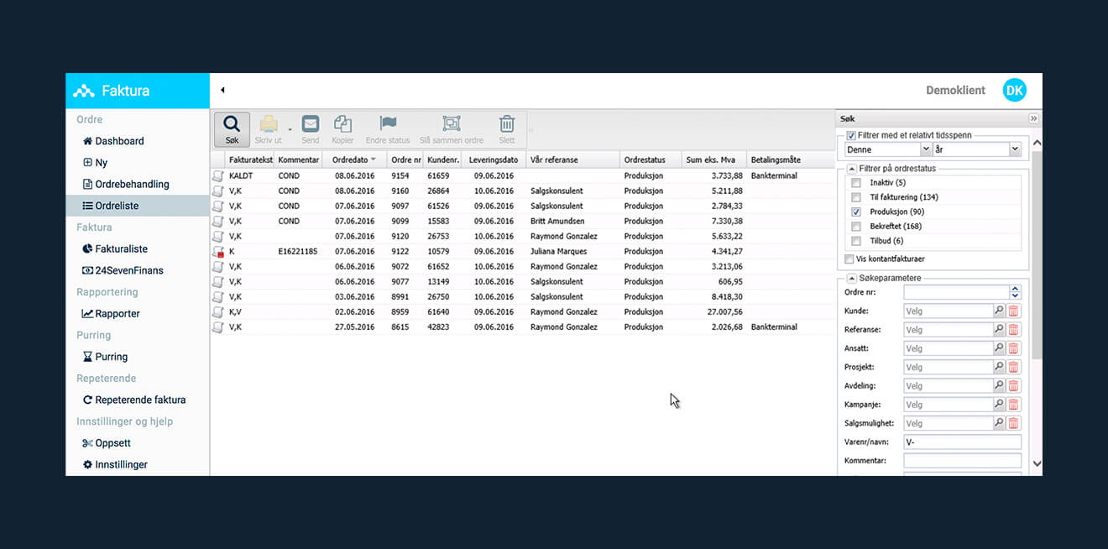Open the Denne time span dropdown
The height and width of the screenshot is (549, 1108).
coord(927,149)
